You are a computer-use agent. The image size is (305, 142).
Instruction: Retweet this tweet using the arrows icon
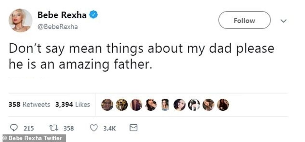(53, 128)
